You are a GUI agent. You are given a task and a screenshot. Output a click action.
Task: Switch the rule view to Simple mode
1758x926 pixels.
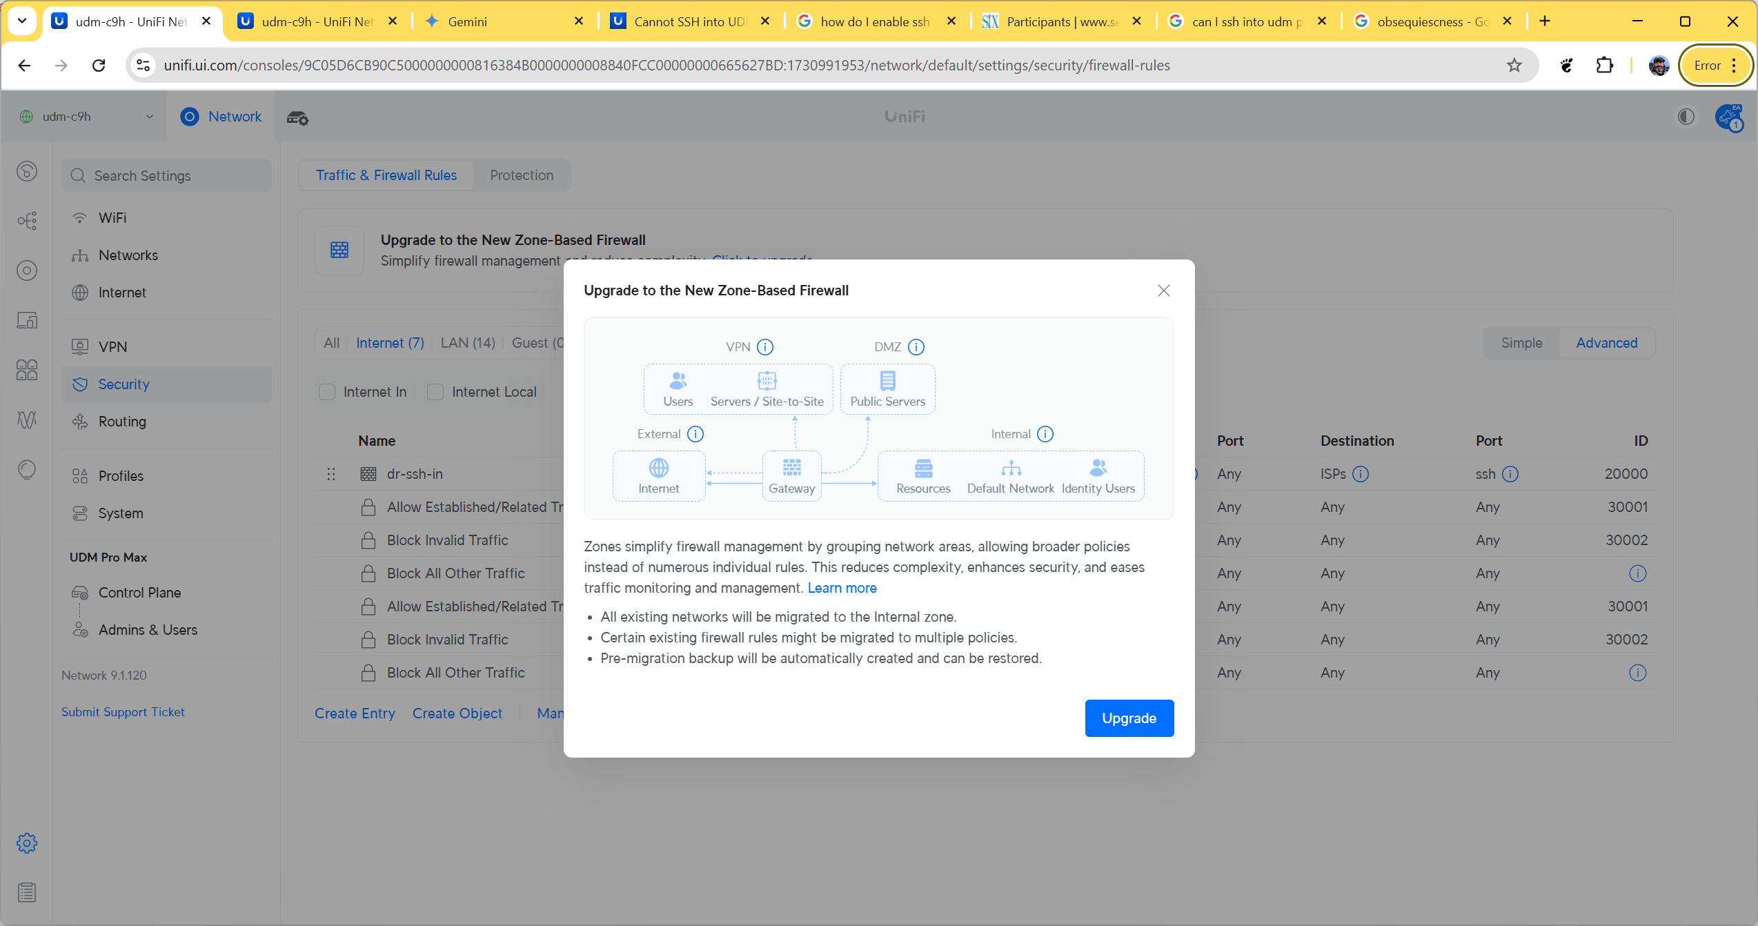1521,343
